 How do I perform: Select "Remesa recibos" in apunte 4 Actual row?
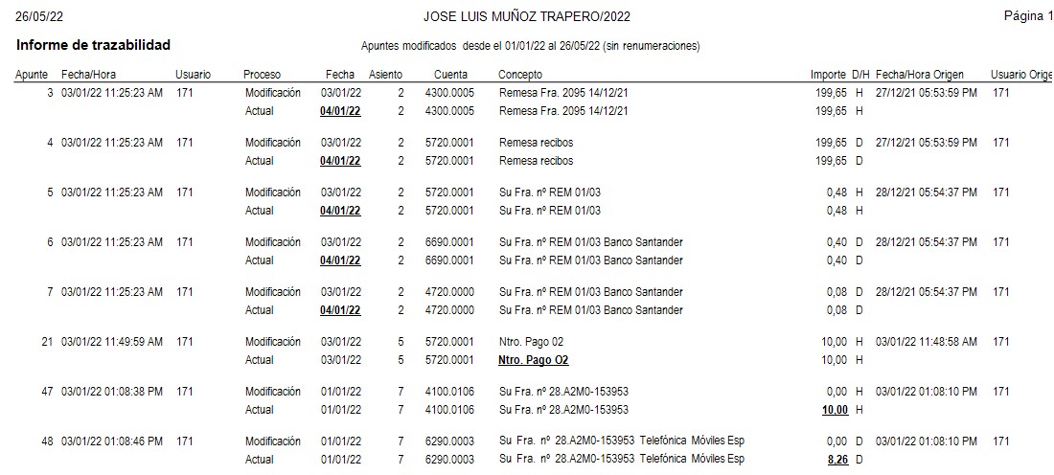(537, 161)
